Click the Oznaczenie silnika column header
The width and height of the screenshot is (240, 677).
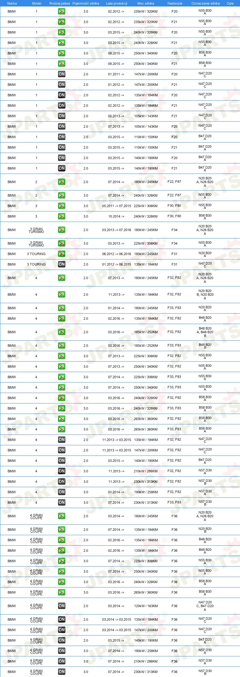(x=206, y=3)
